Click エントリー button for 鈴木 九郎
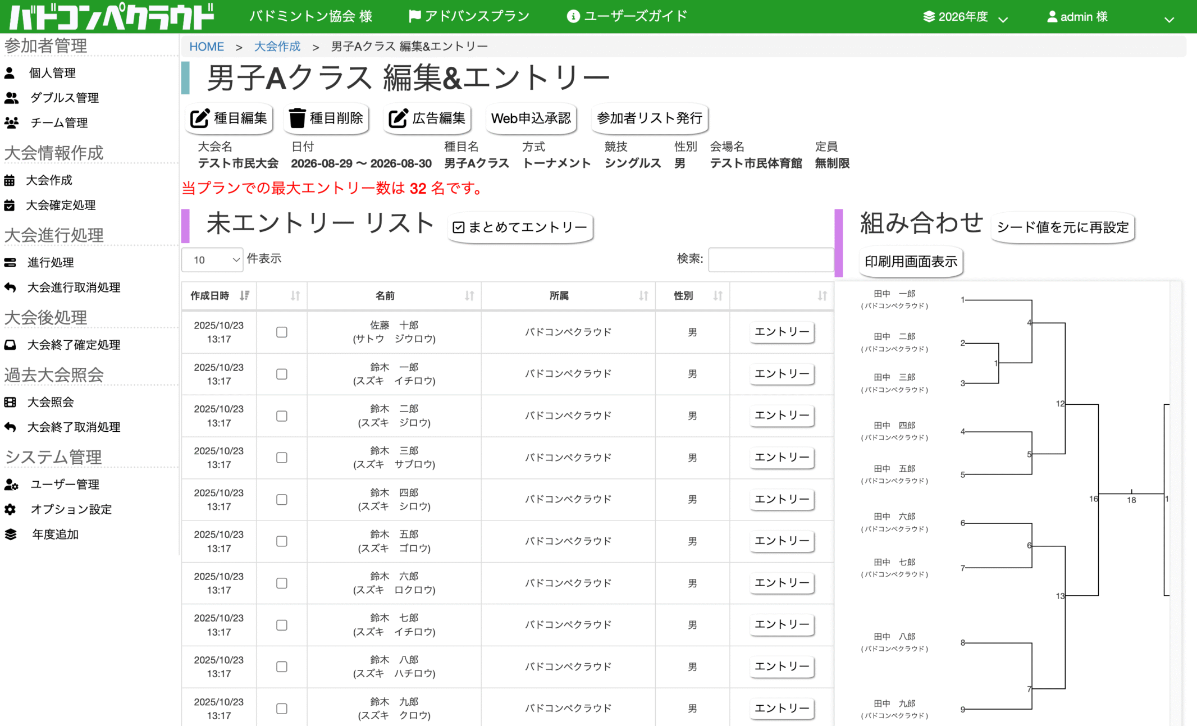Screen dimensions: 1197x726 782,708
